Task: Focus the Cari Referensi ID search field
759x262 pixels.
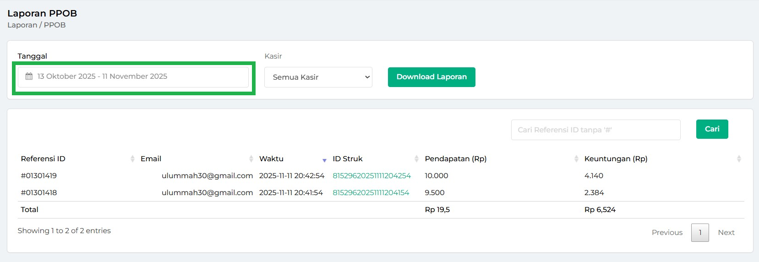Action: (x=595, y=130)
